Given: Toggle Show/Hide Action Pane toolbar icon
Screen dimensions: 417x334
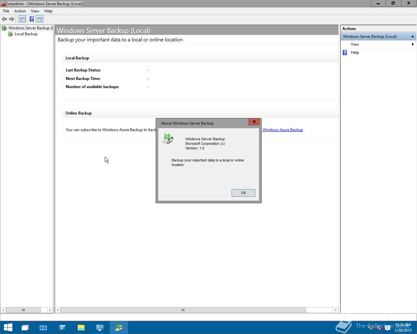Looking at the screenshot, I should tap(40, 19).
